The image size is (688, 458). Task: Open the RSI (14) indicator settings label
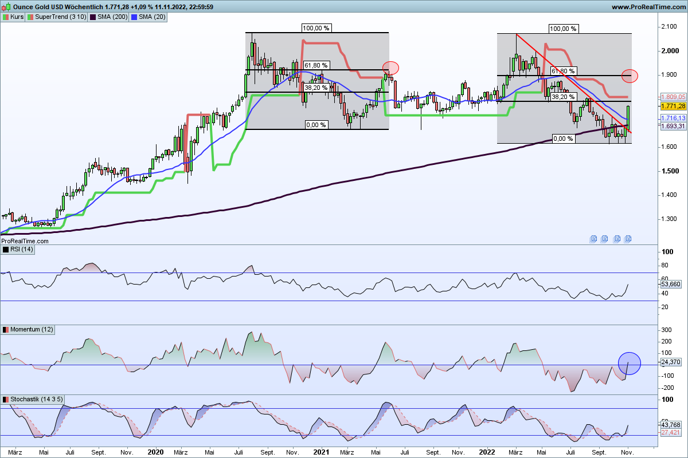[18, 250]
